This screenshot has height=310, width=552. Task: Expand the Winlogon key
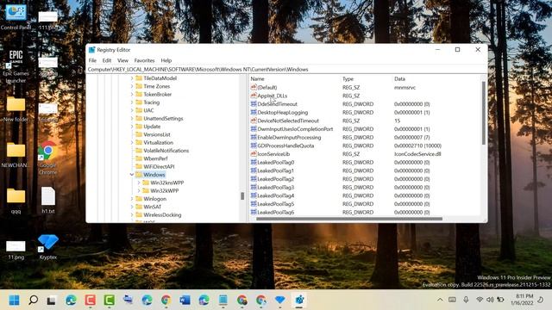point(132,199)
